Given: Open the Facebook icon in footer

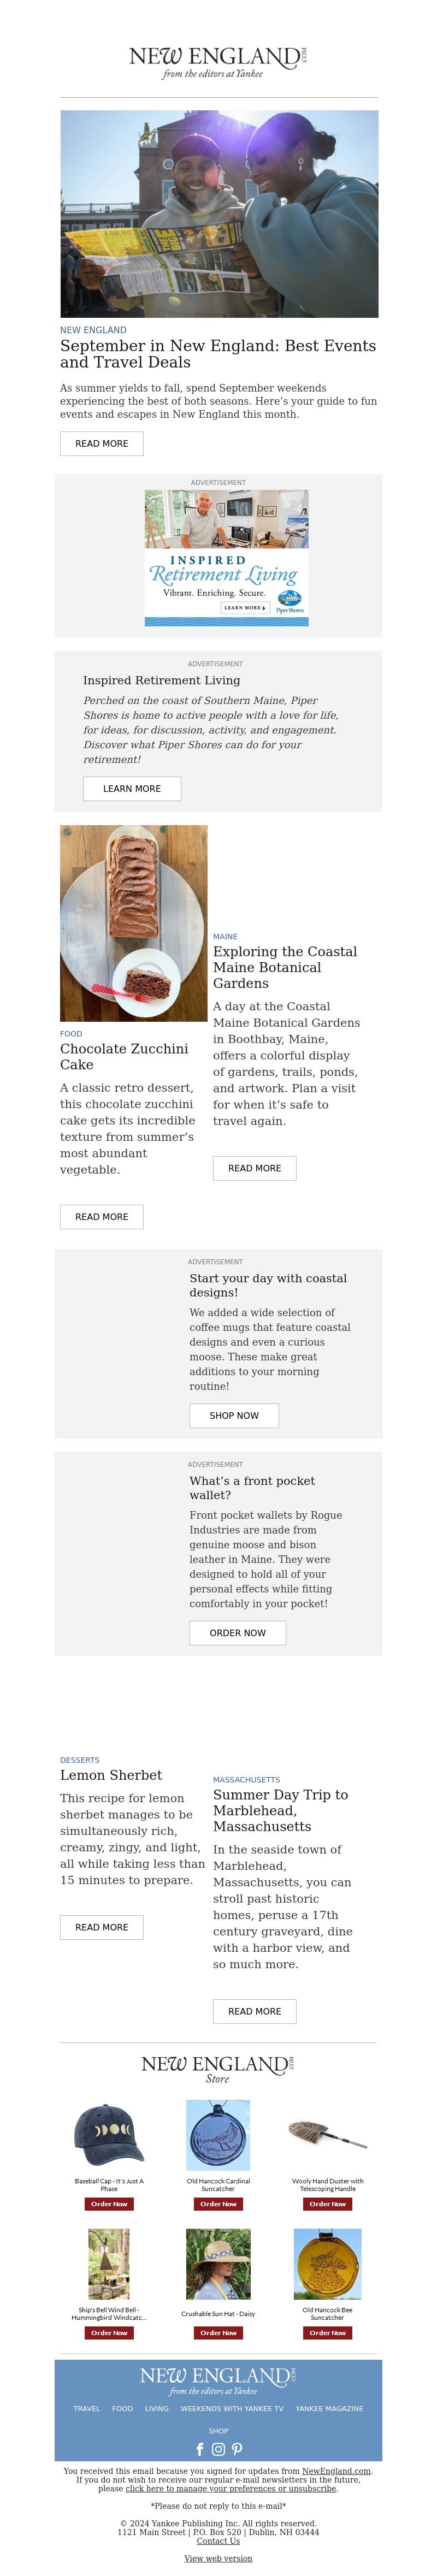Looking at the screenshot, I should pos(199,2449).
